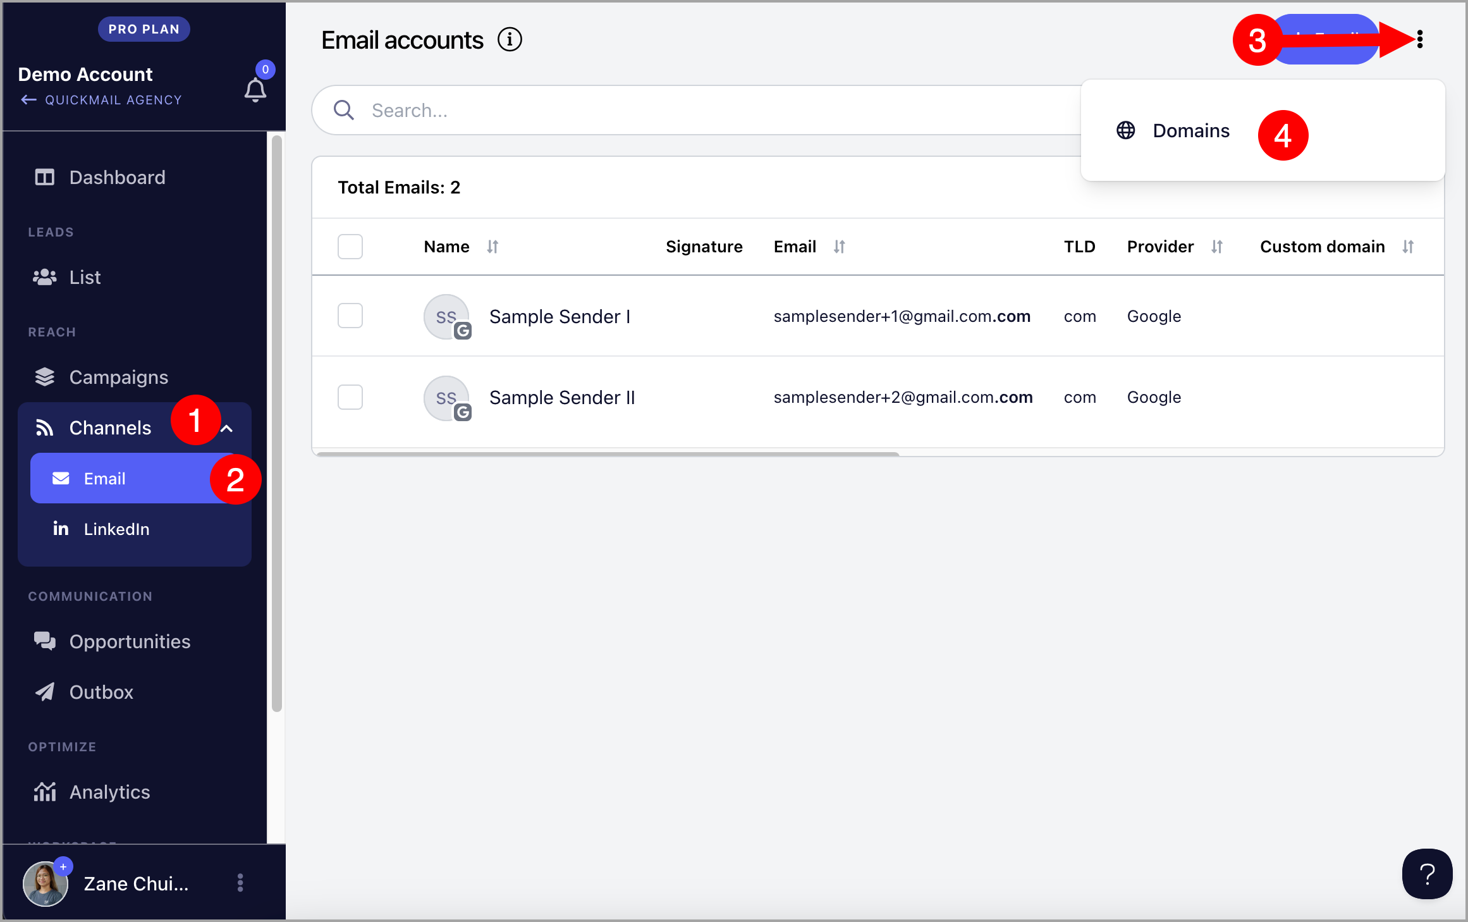Check the Sample Sender II row checkbox
The width and height of the screenshot is (1468, 922).
click(350, 397)
